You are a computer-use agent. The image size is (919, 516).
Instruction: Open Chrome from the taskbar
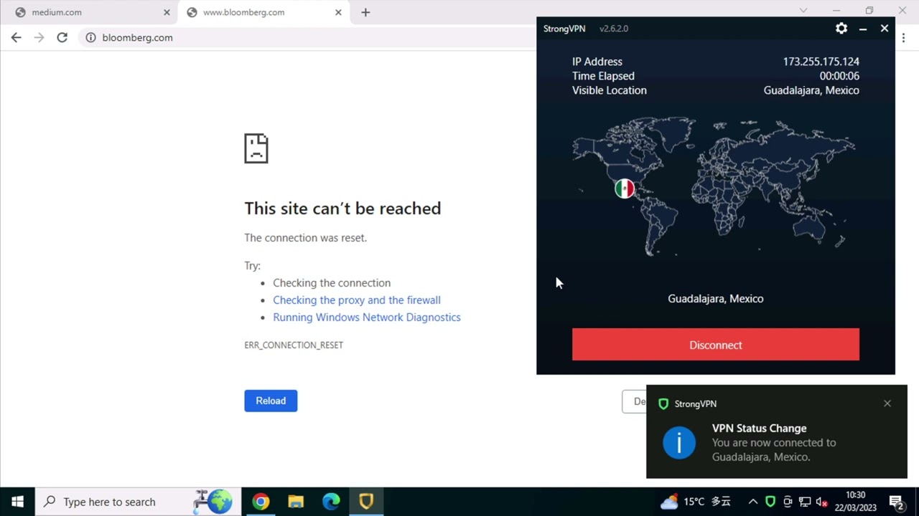[x=261, y=502]
